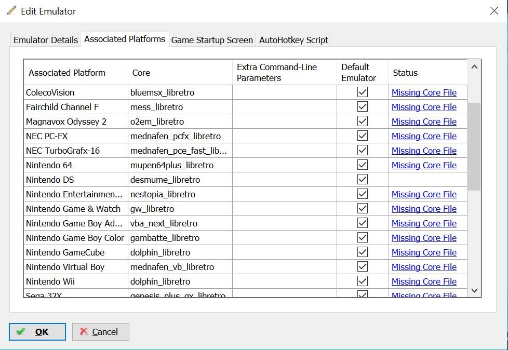Click the mednafen_vb_libretro core cell
Viewport: 508px width, 350px height.
(x=180, y=267)
